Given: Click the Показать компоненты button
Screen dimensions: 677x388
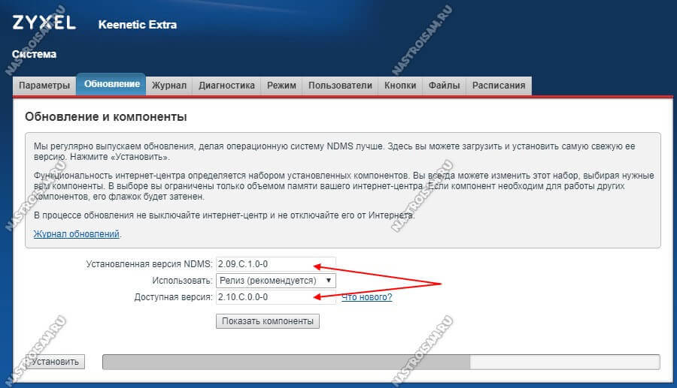Looking at the screenshot, I should pyautogui.click(x=268, y=321).
